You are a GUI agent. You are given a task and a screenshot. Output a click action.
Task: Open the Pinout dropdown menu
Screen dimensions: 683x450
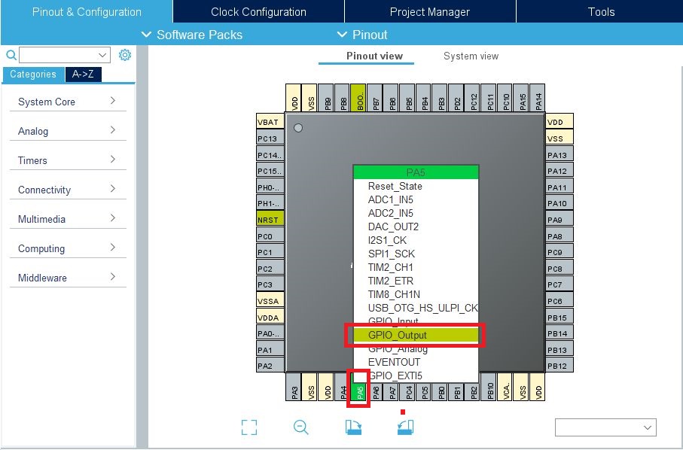[362, 35]
